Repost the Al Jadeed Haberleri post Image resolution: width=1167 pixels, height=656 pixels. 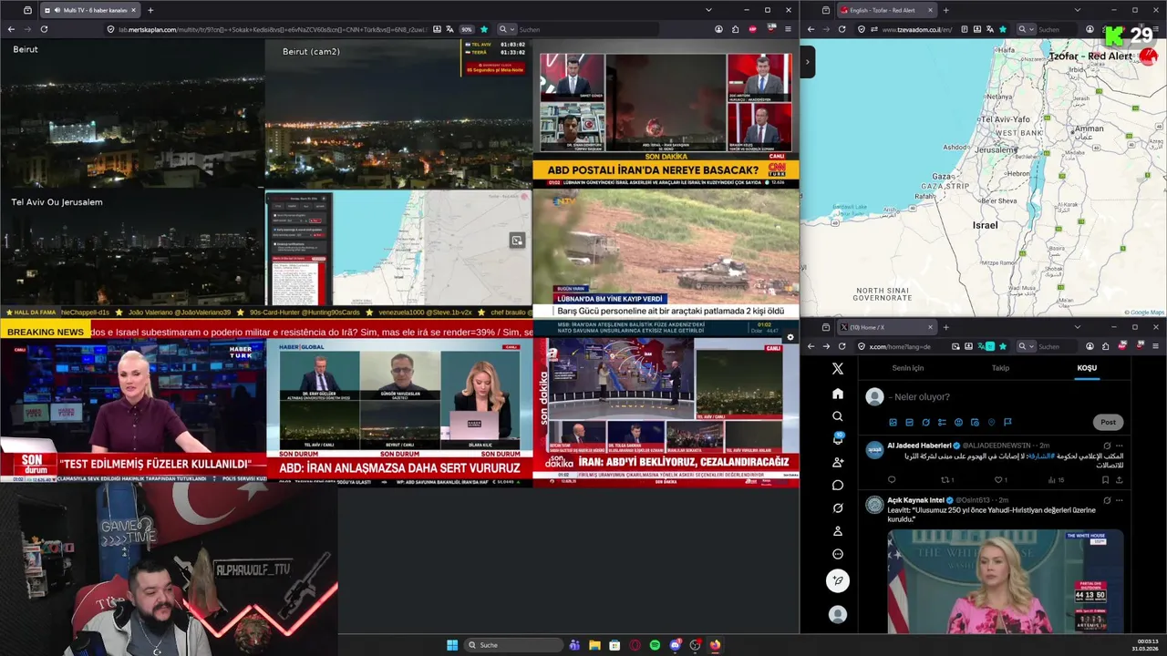tap(945, 480)
